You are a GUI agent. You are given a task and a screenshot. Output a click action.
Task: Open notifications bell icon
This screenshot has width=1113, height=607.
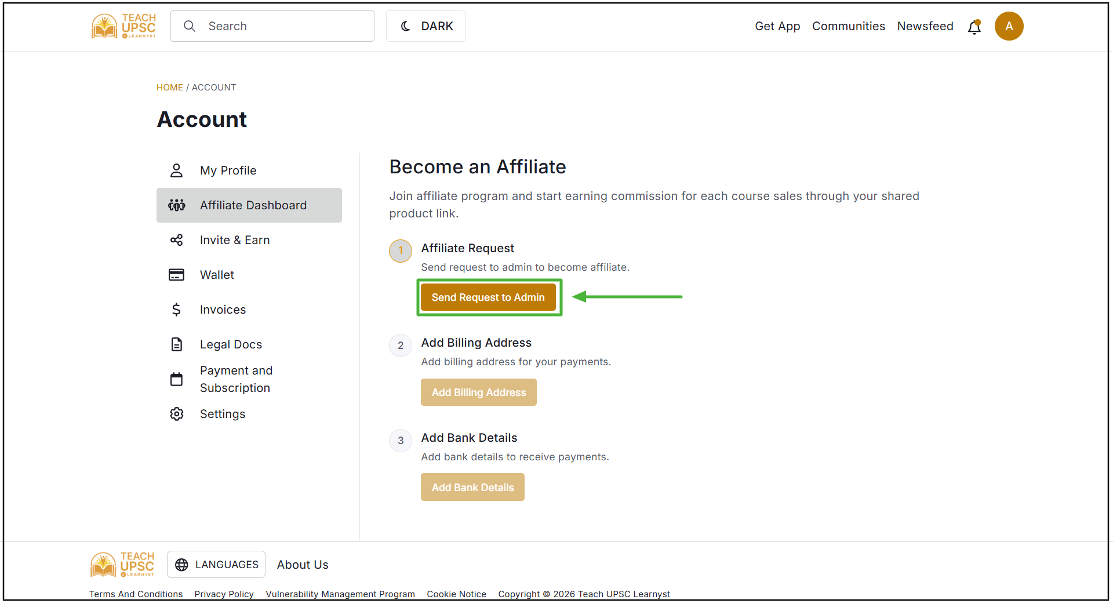coord(974,27)
